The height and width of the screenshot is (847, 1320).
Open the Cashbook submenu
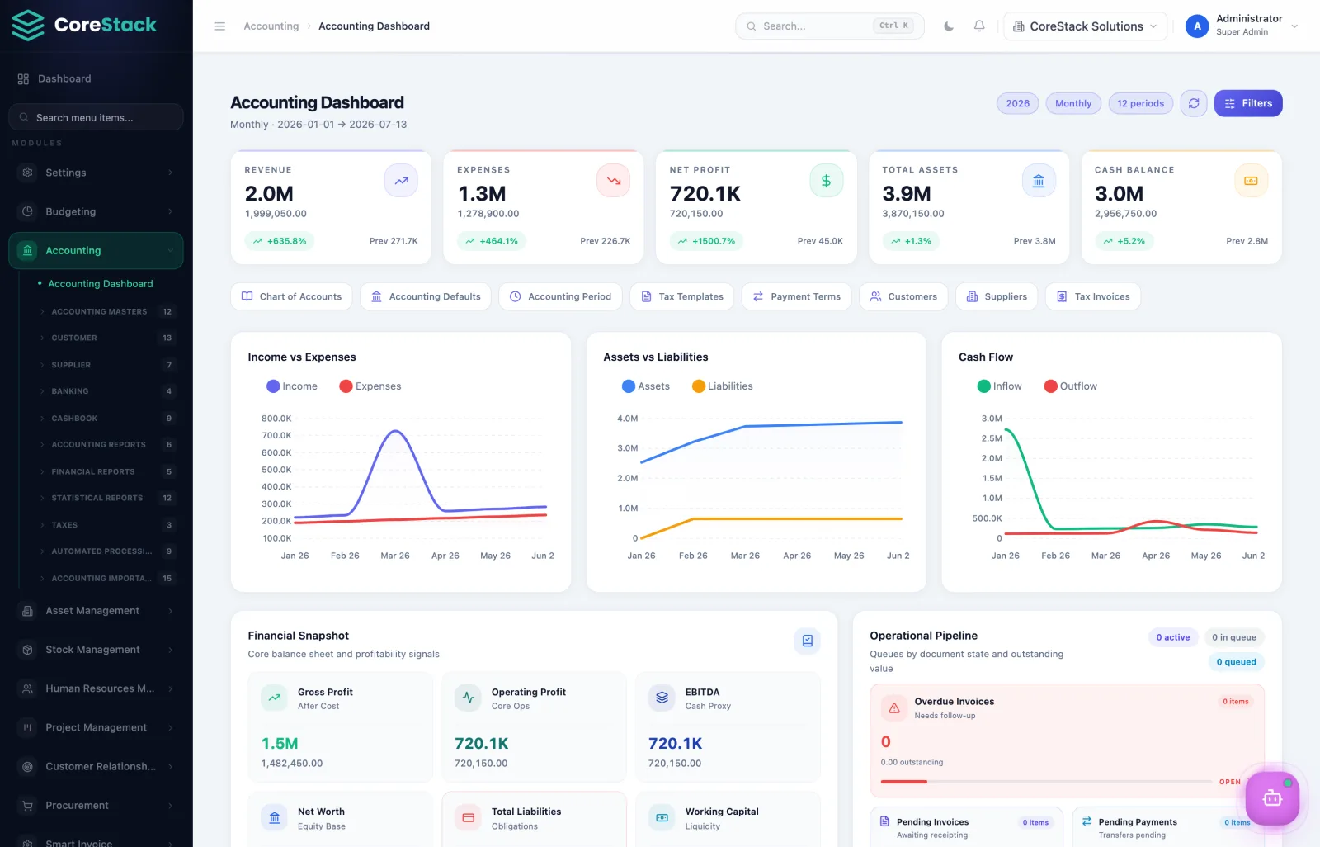click(107, 419)
